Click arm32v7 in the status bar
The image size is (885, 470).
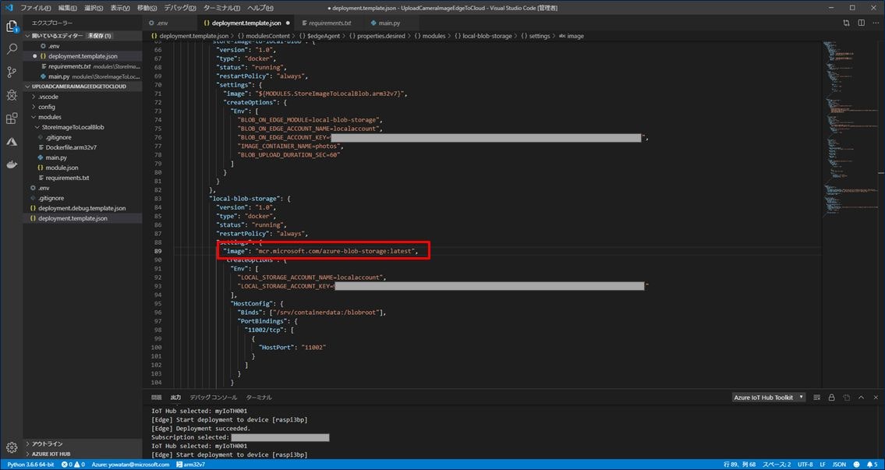coord(192,464)
